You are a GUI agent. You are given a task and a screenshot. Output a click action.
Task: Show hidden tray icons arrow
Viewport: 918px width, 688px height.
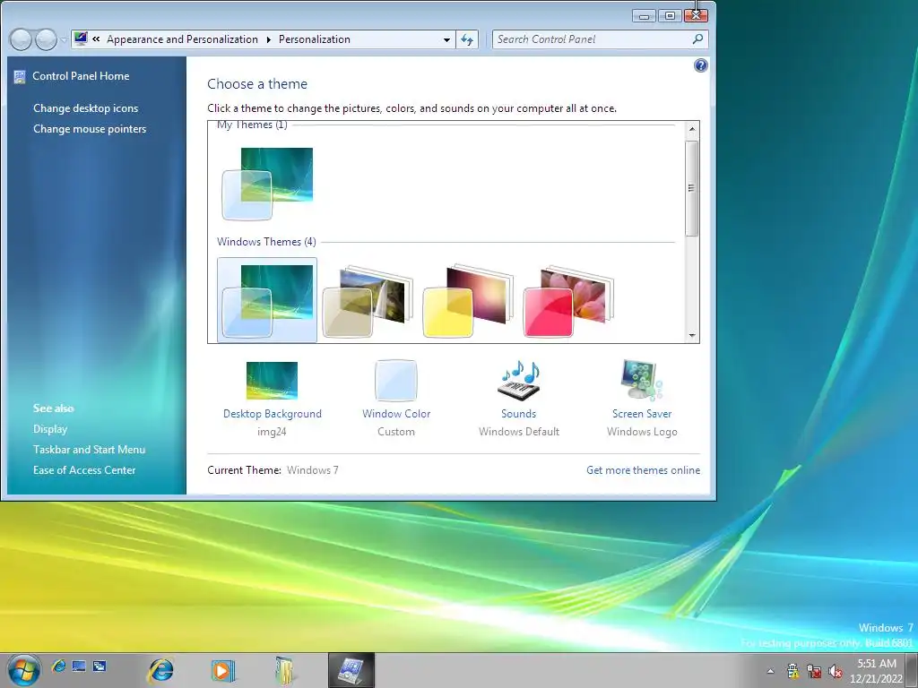[770, 671]
